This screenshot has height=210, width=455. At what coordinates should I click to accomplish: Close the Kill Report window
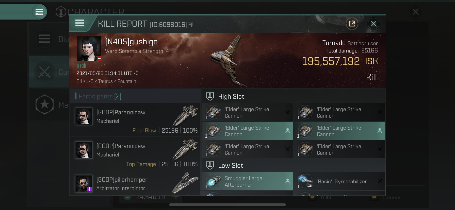373,24
